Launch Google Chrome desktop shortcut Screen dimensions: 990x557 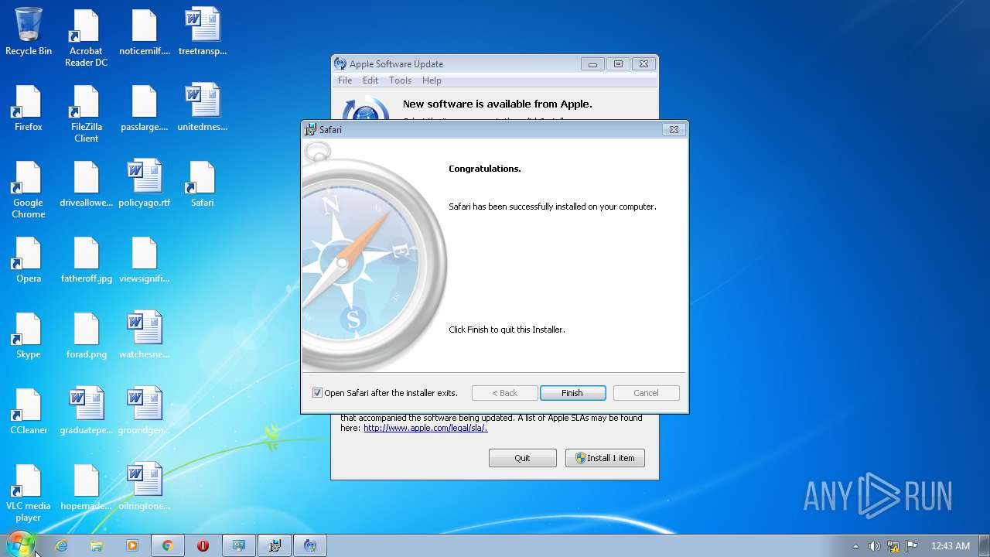(x=29, y=190)
